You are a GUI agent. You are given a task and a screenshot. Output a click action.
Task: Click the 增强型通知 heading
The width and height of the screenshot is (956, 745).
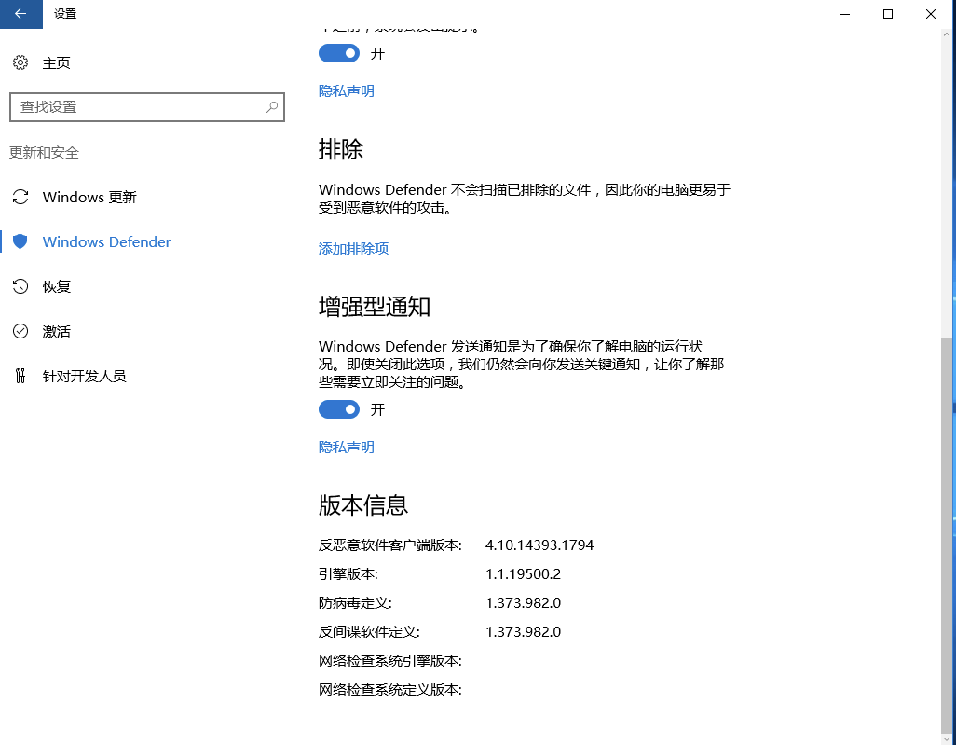pyautogui.click(x=375, y=306)
